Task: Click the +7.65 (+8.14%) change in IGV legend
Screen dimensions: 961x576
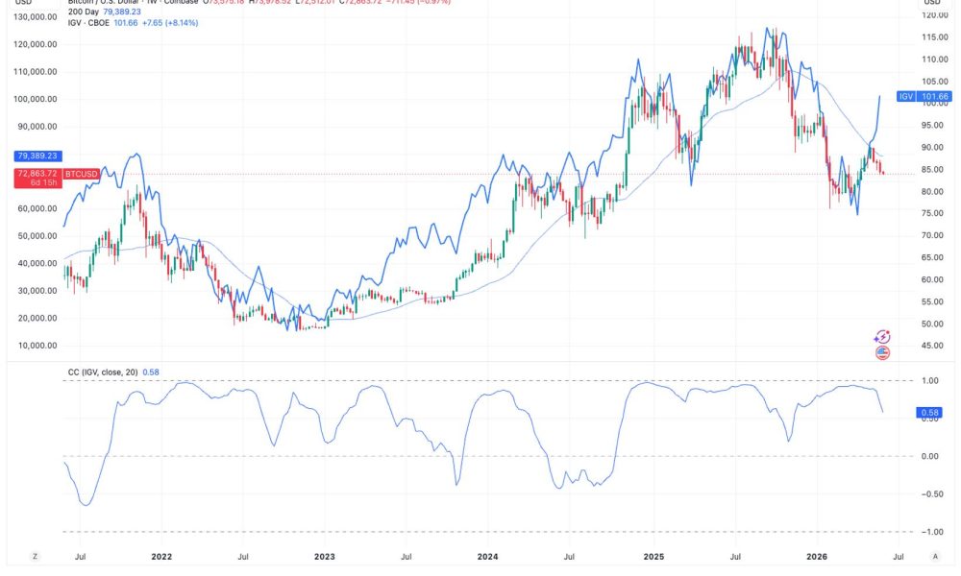Action: (x=170, y=23)
